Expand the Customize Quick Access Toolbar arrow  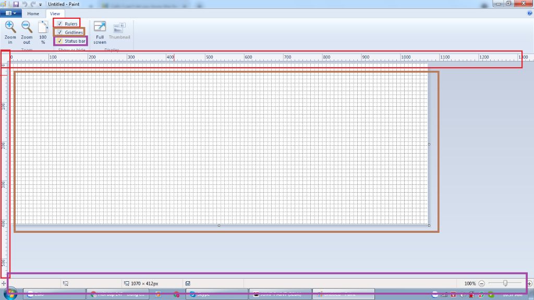41,4
